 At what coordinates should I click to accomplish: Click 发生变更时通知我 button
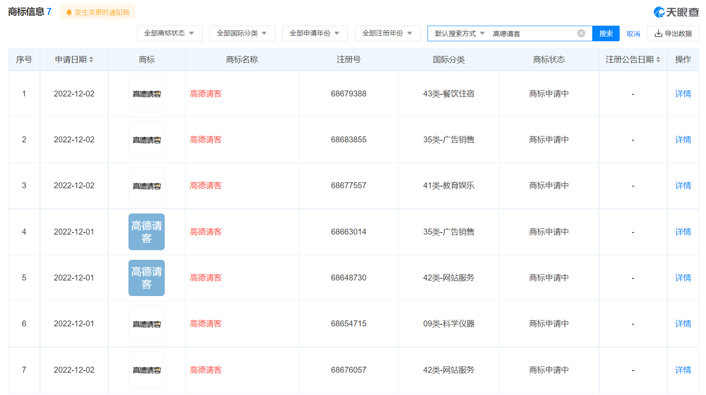98,12
